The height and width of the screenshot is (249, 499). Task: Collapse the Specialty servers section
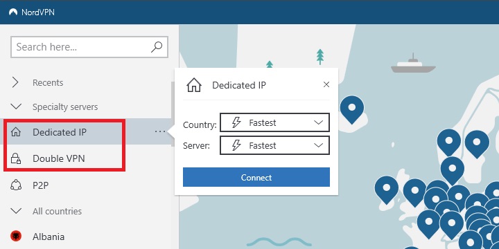click(15, 107)
